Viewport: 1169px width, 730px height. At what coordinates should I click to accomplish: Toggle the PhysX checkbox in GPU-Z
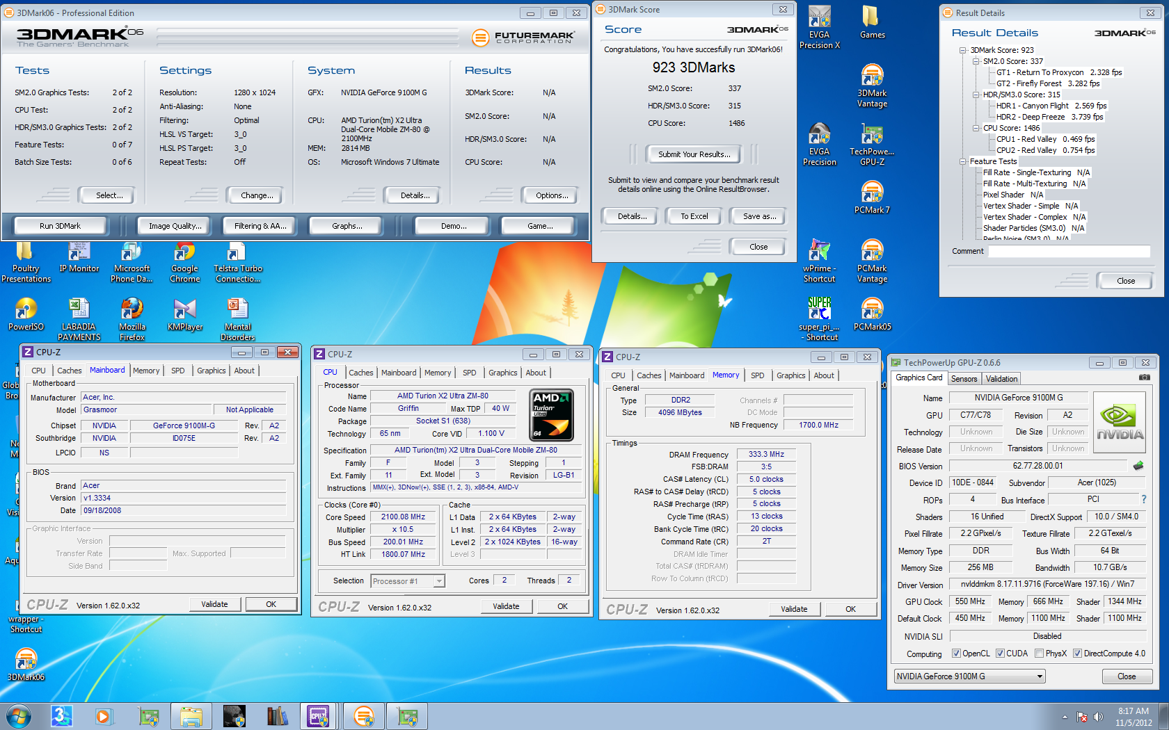click(x=1039, y=654)
